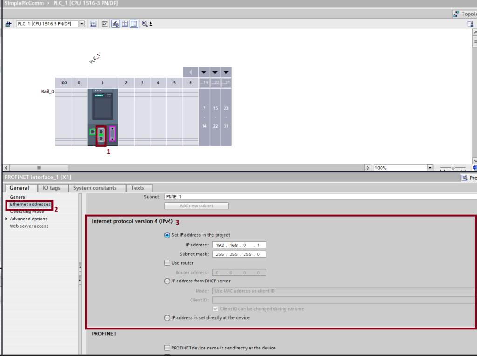477x356 pixels.
Task: Click the left arrow above slot 6
Action: pyautogui.click(x=190, y=72)
